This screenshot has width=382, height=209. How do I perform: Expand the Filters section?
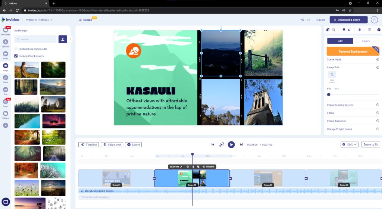pyautogui.click(x=377, y=113)
